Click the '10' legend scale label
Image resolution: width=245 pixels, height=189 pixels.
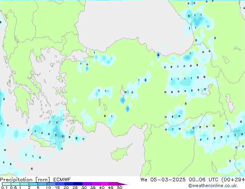click(48, 187)
